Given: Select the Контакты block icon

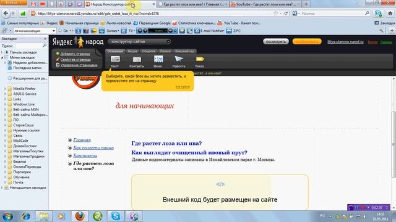Looking at the screenshot, I should tap(137, 59).
